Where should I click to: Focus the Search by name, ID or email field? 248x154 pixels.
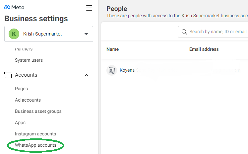213,32
